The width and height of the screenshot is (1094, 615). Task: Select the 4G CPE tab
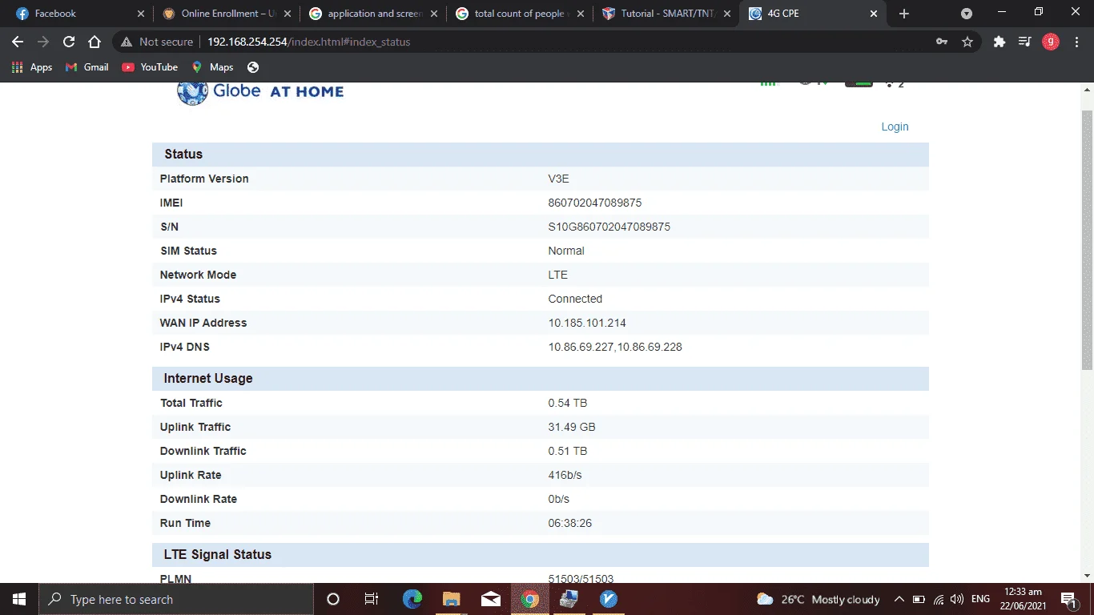tap(813, 14)
